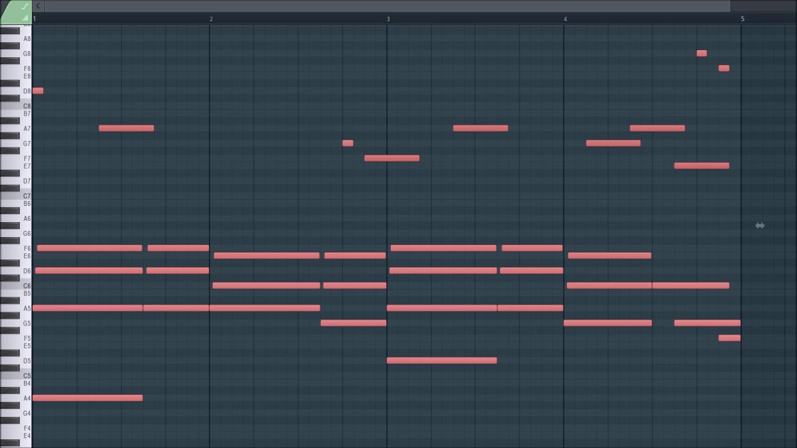Select the short F5 note in bar 4
797x448 pixels.
click(730, 338)
